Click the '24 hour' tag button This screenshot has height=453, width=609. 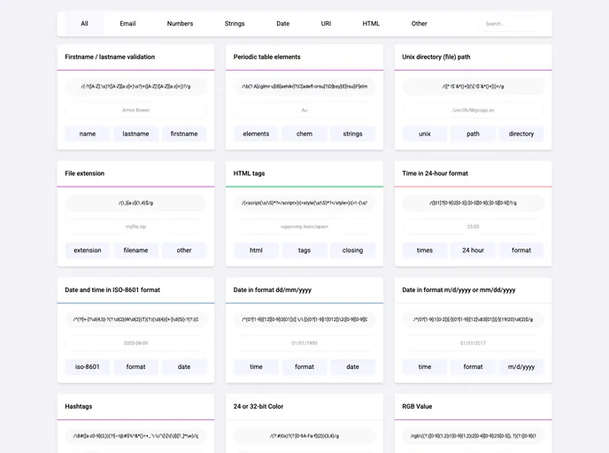tap(473, 250)
